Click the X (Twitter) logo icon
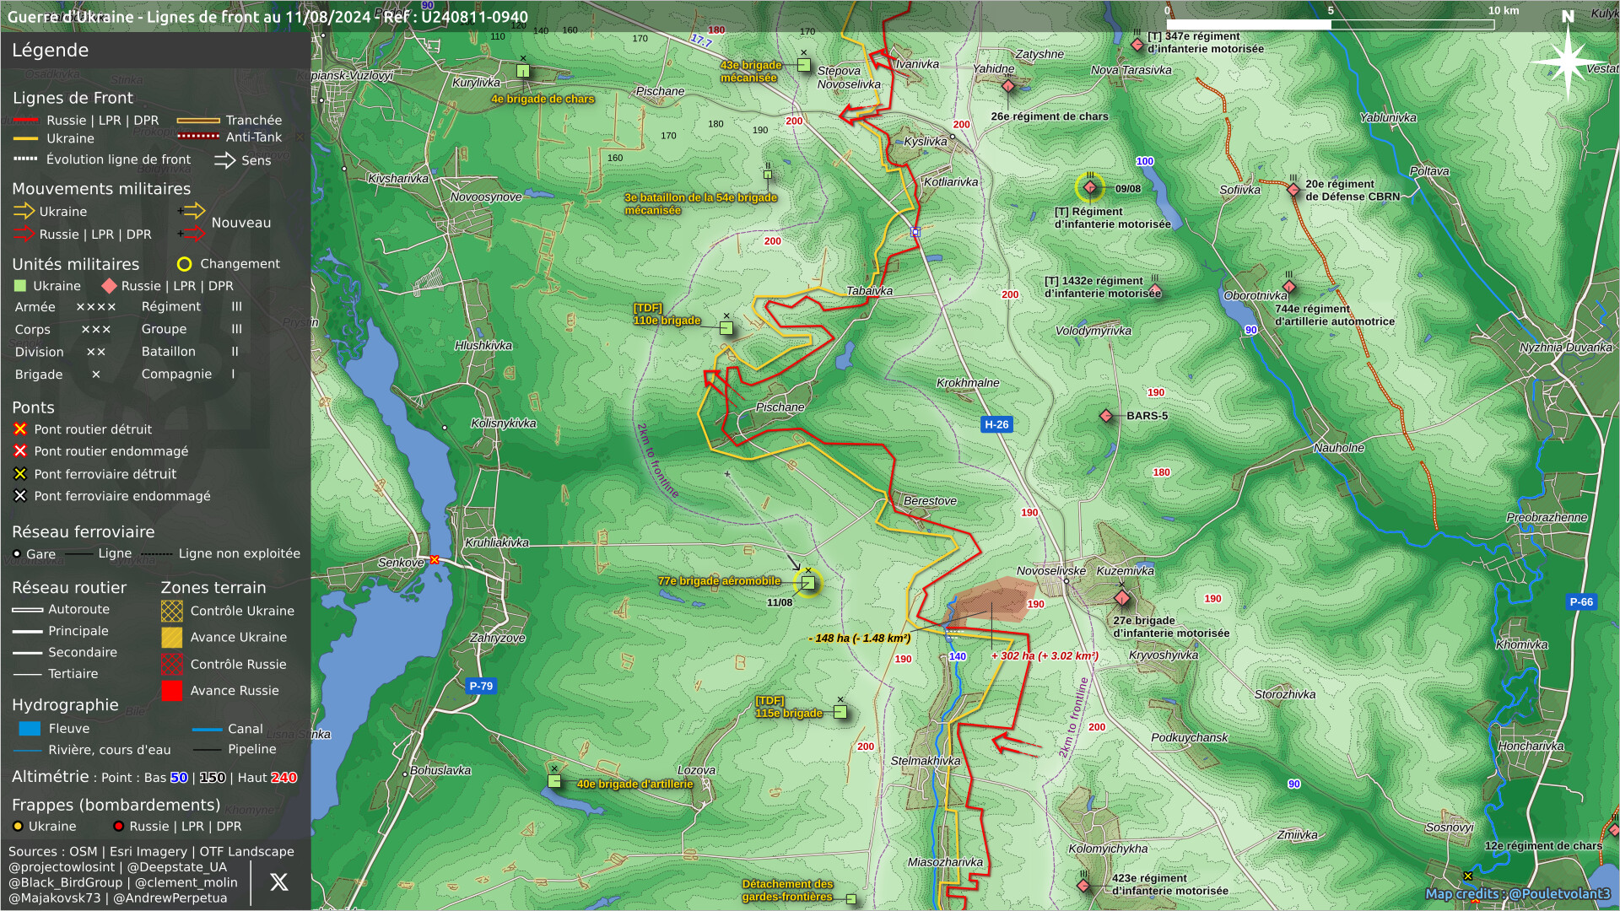Viewport: 1620px width, 911px height. tap(278, 882)
